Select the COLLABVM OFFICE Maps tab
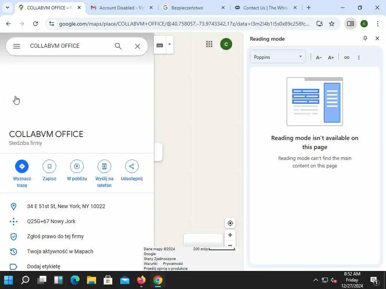Viewport: 386px width, 289px height. pyautogui.click(x=50, y=8)
